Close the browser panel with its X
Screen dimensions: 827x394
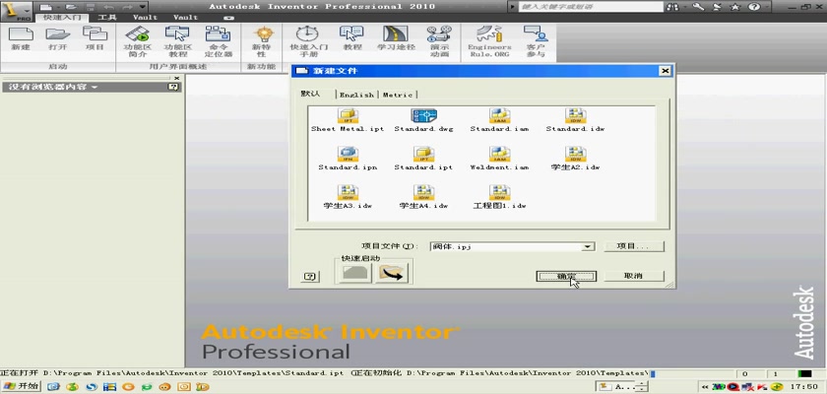(x=177, y=78)
